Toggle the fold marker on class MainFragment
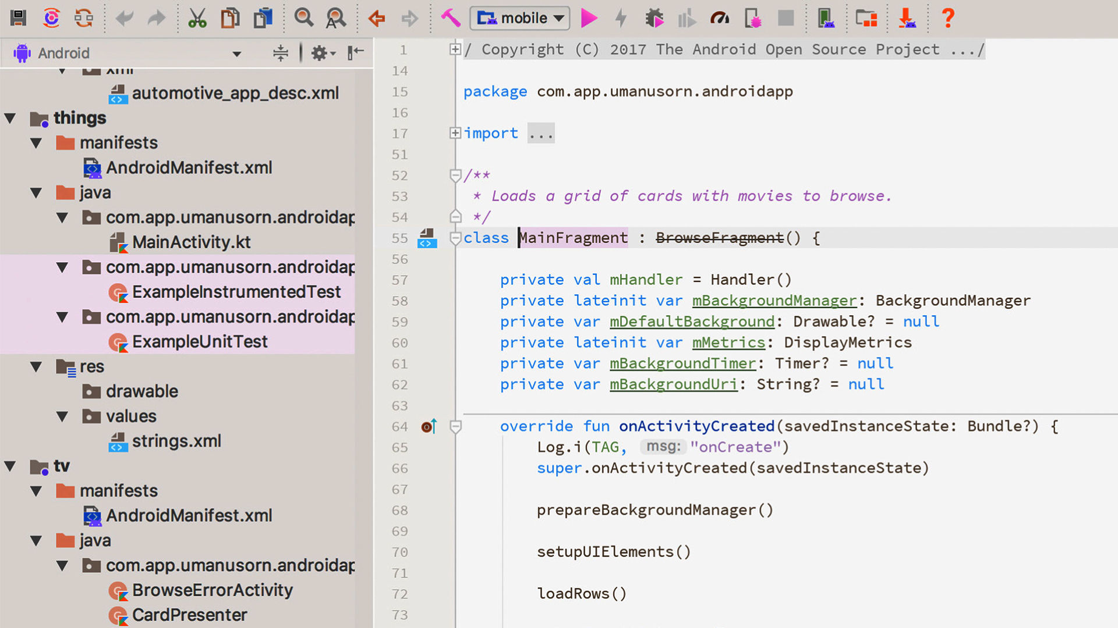This screenshot has width=1118, height=628. pos(455,238)
